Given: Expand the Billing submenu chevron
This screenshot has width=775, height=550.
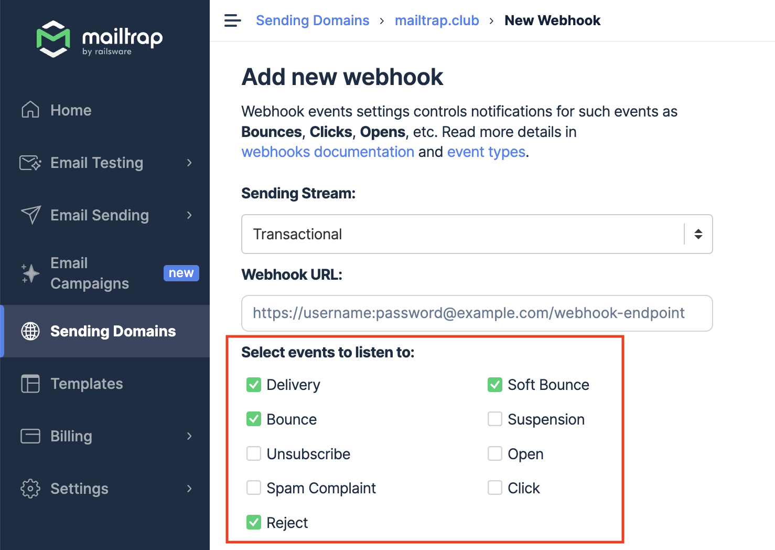Looking at the screenshot, I should pyautogui.click(x=189, y=436).
